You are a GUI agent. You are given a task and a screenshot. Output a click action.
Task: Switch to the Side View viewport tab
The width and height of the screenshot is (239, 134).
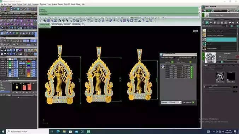[x=67, y=24]
